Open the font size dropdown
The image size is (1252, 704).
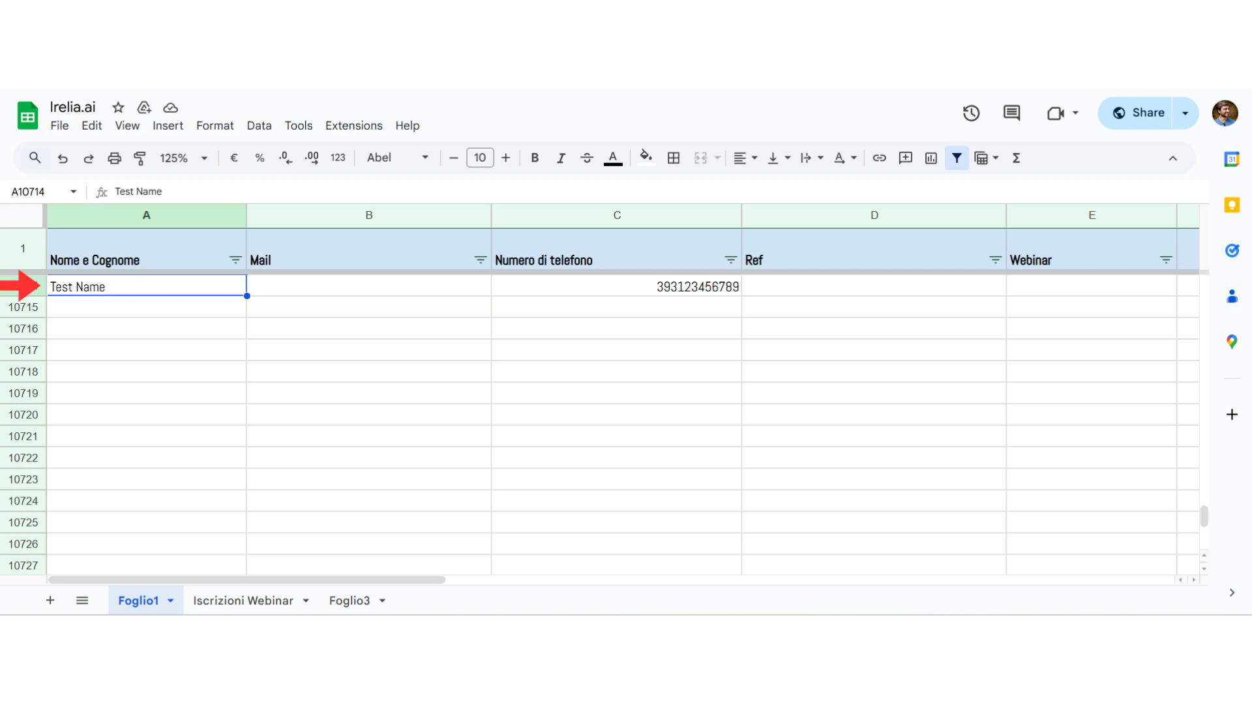[480, 157]
